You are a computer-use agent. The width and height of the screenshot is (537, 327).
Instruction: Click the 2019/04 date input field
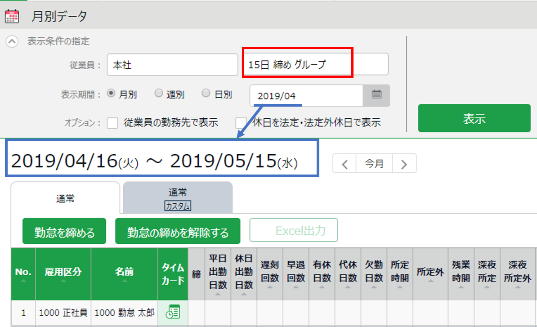[x=307, y=95]
